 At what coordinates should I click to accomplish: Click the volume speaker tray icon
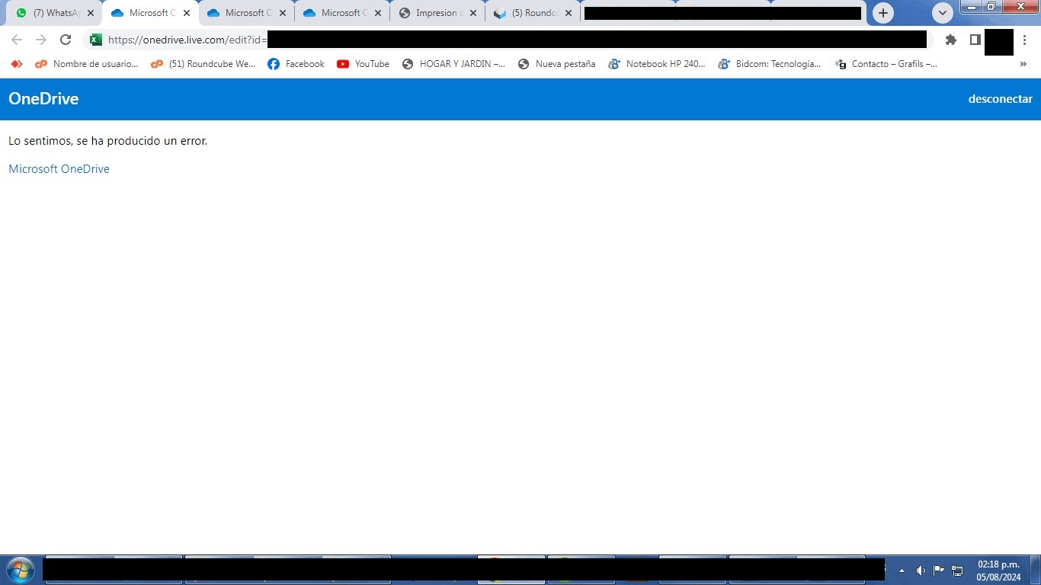click(x=921, y=571)
